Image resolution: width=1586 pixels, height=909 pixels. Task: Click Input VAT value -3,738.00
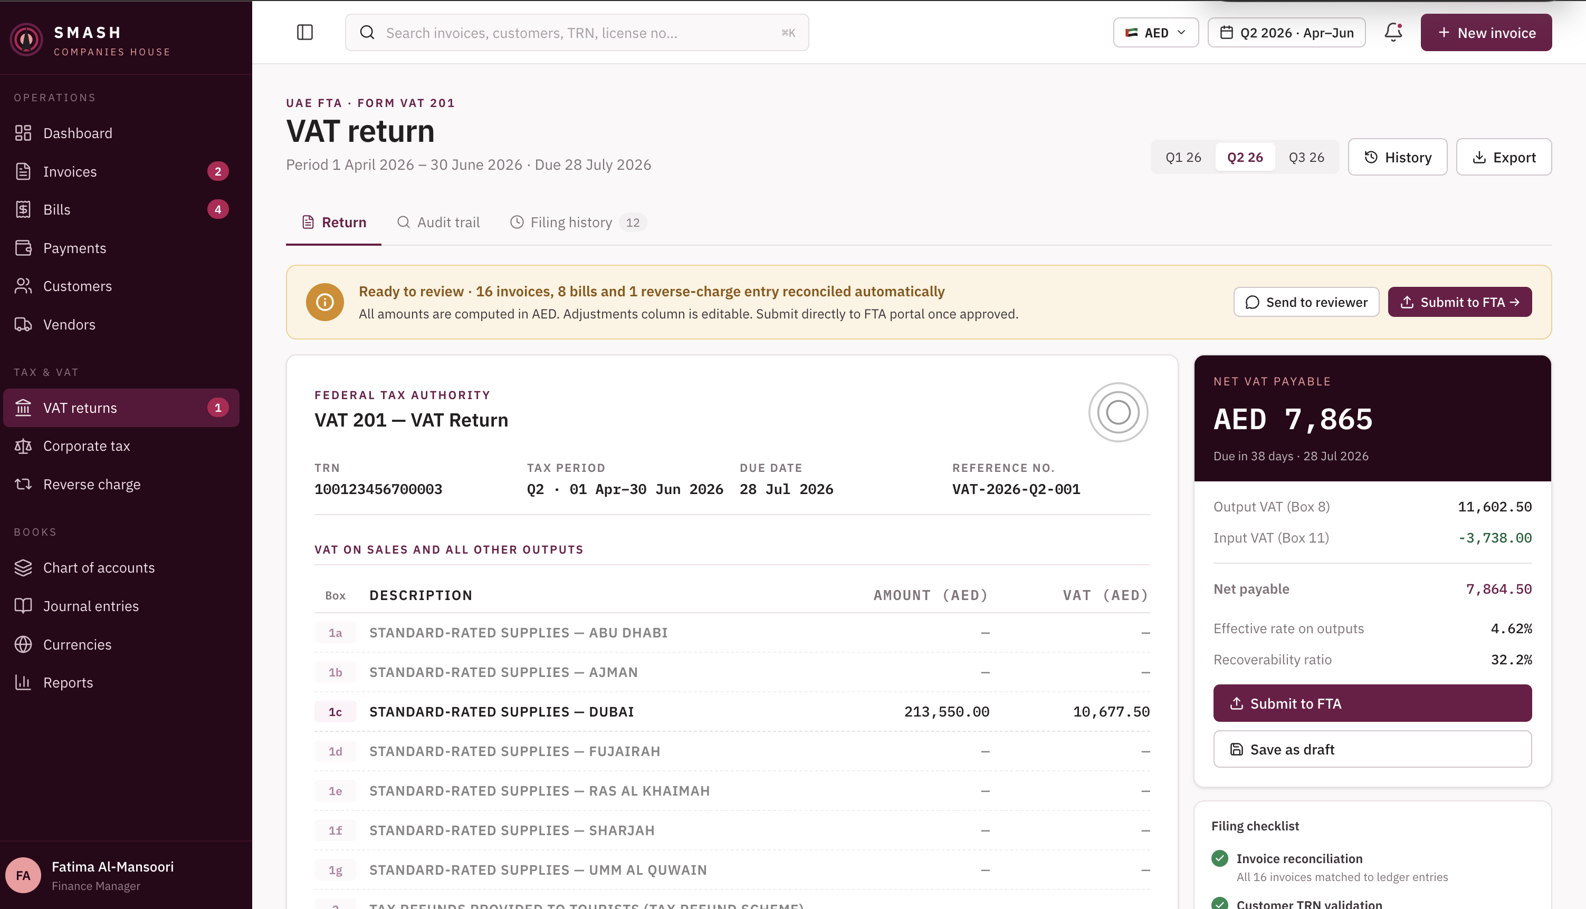(1494, 537)
